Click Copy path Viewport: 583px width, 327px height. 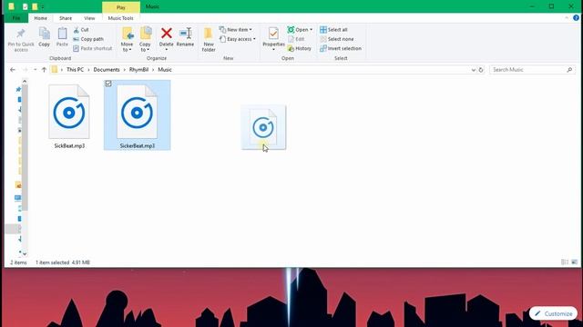point(88,39)
